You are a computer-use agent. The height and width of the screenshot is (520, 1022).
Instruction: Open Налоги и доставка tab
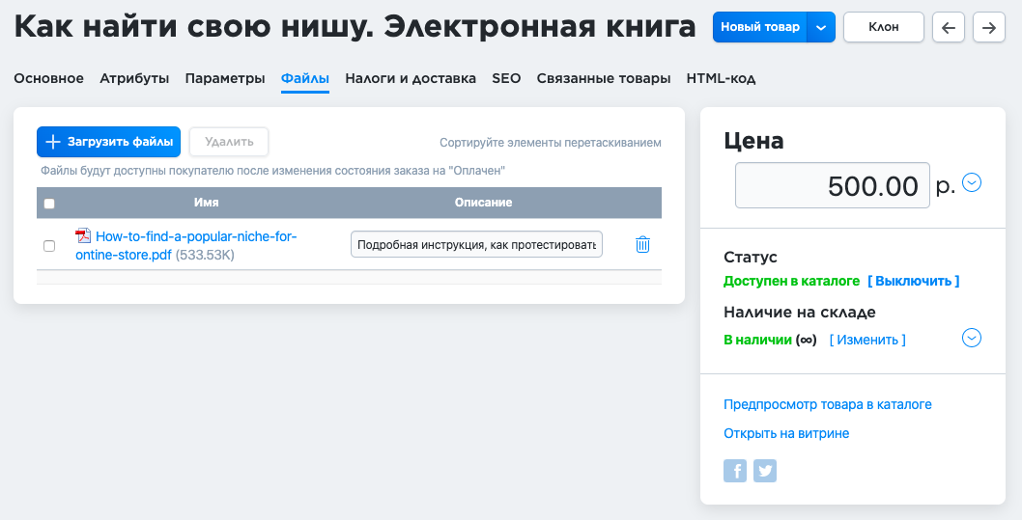pyautogui.click(x=411, y=78)
